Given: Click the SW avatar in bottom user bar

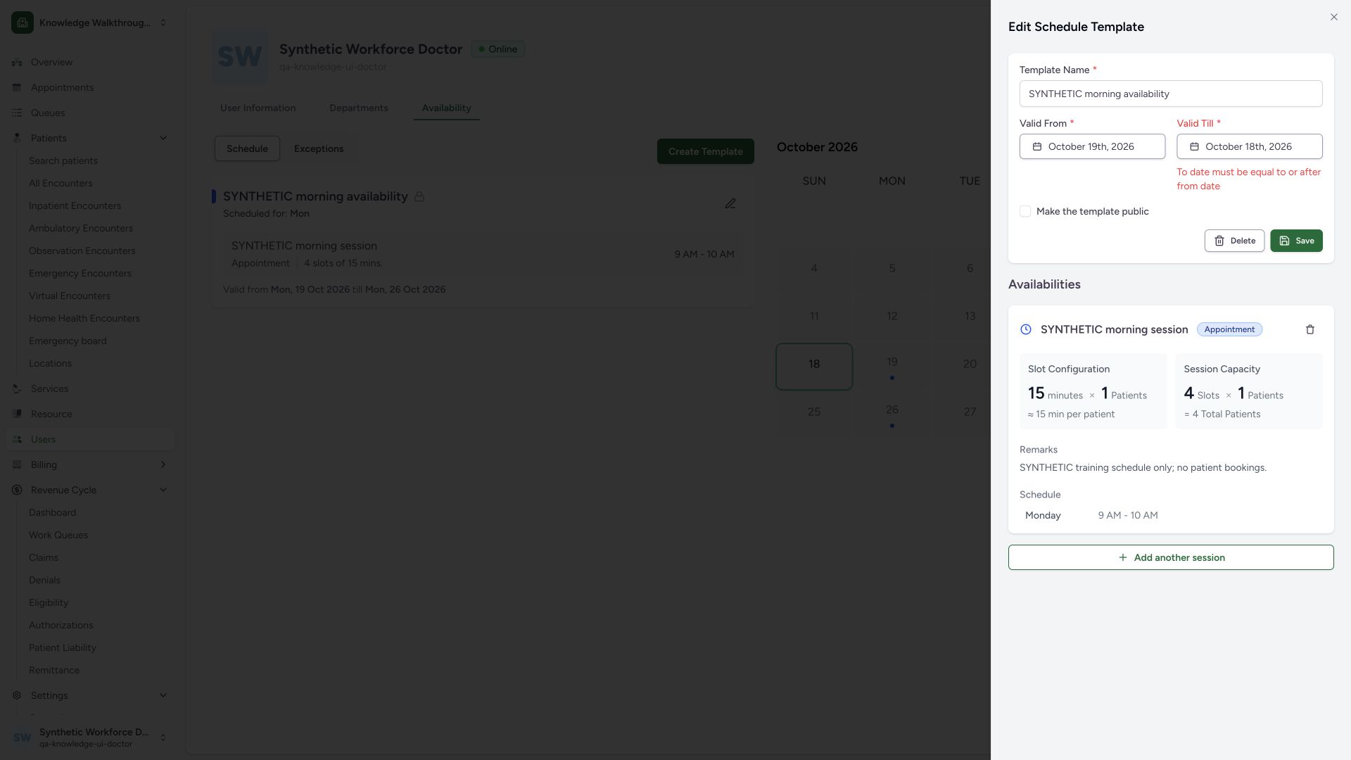Looking at the screenshot, I should click(23, 737).
